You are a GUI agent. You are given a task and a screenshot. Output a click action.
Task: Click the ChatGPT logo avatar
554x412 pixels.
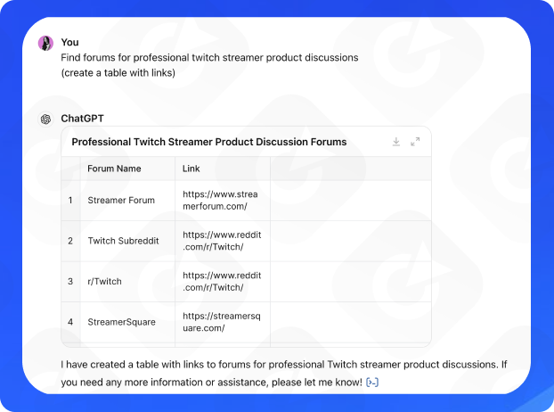(x=45, y=119)
